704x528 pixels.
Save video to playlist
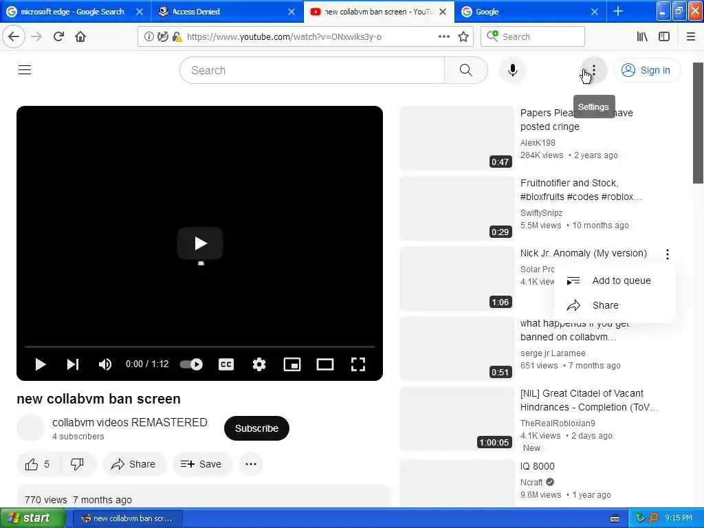coord(203,464)
